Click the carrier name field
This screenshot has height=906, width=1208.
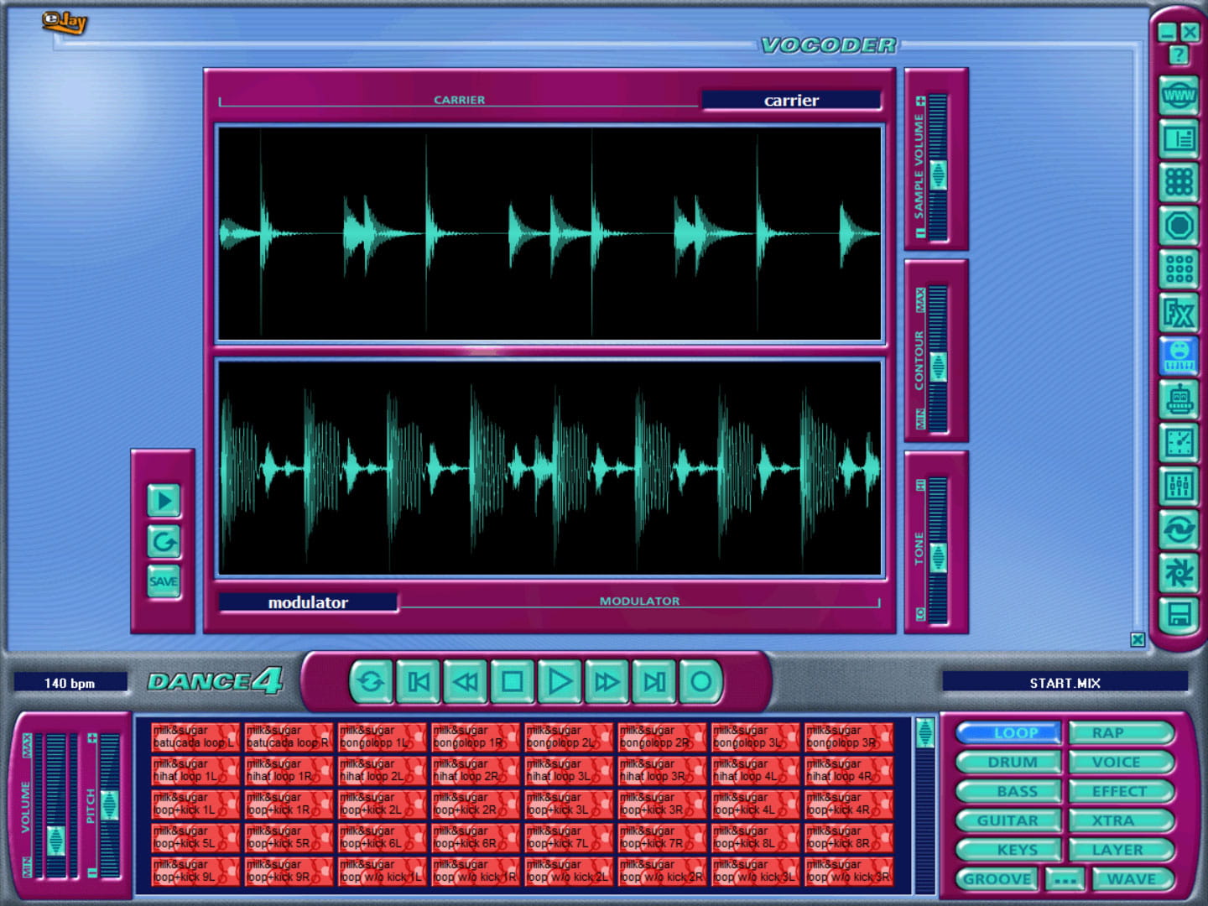[791, 101]
